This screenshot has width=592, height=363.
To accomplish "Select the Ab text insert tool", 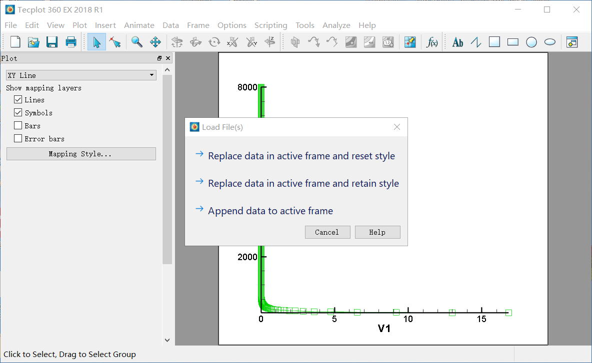I will [x=457, y=42].
